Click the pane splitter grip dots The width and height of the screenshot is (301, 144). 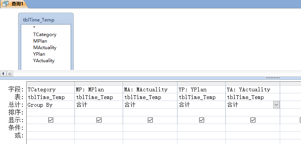tap(272, 78)
